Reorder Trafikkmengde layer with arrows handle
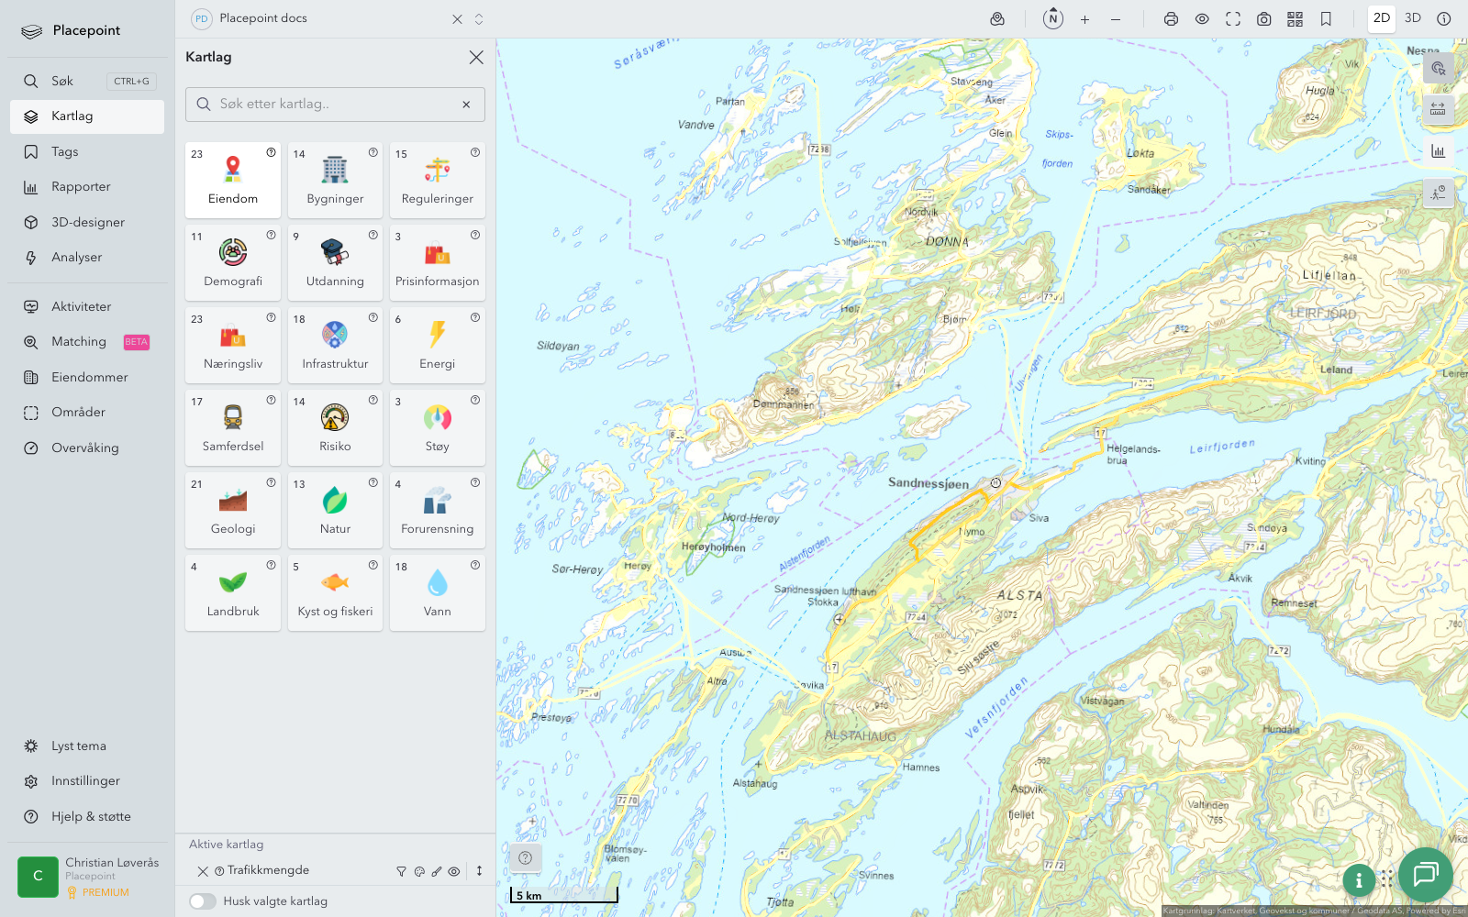This screenshot has width=1468, height=917. 479,871
